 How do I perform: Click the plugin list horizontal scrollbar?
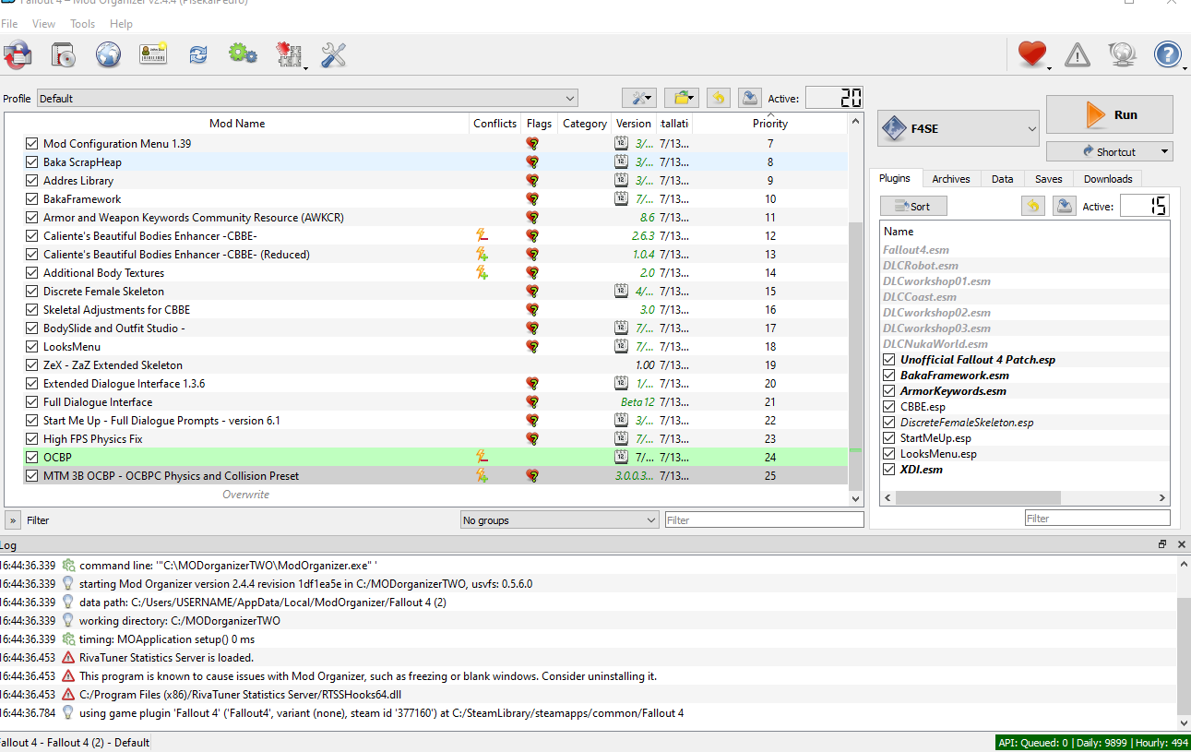coord(978,498)
